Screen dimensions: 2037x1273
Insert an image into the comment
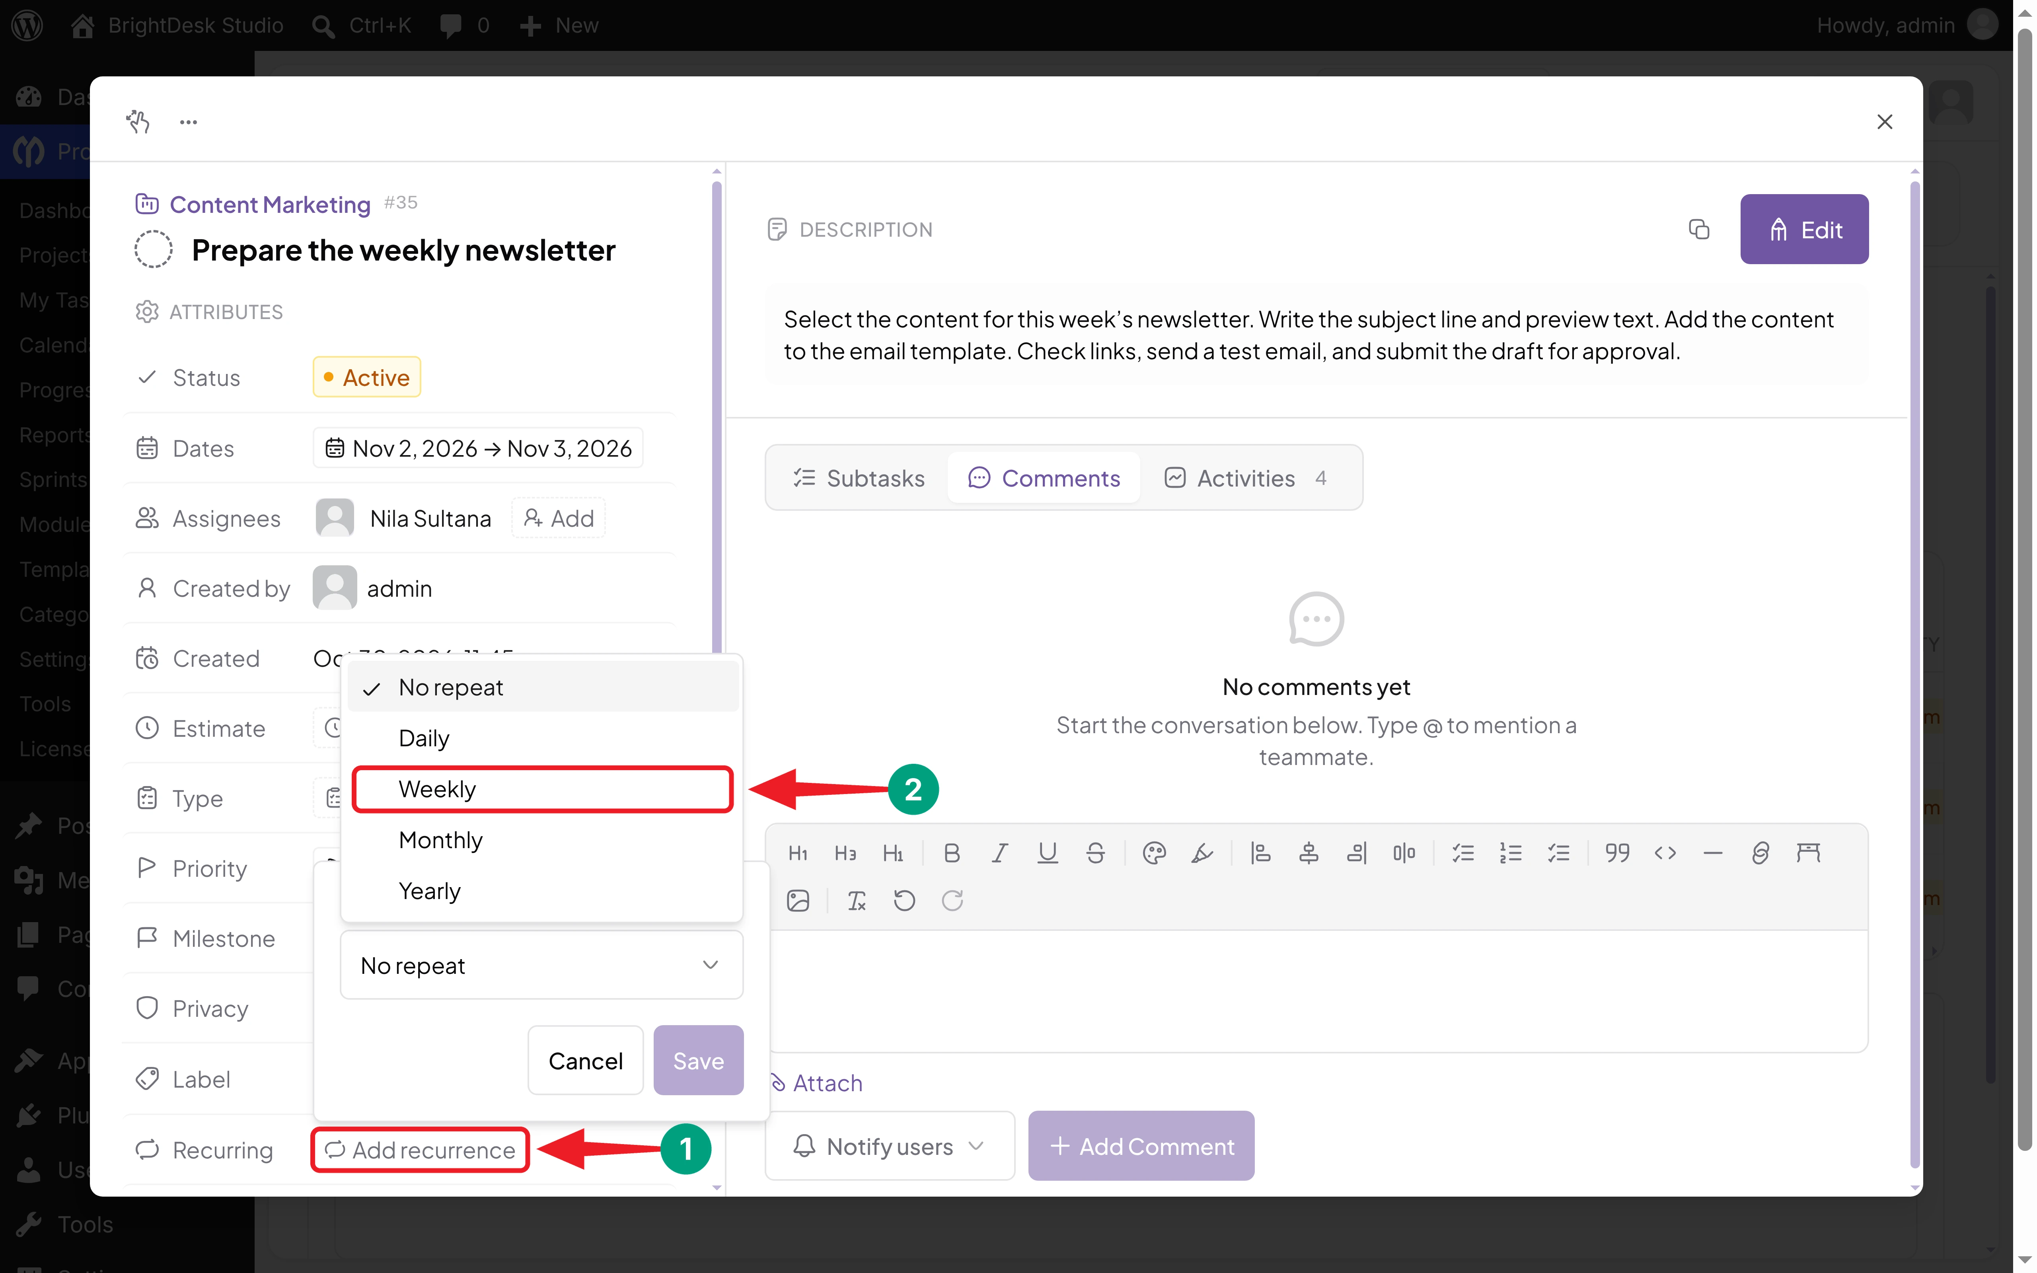click(798, 901)
